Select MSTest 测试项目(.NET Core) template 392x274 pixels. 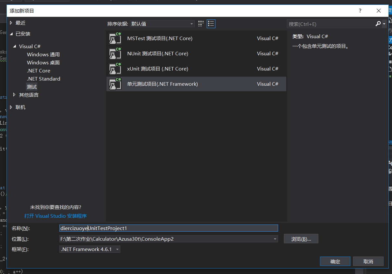[x=196, y=38]
